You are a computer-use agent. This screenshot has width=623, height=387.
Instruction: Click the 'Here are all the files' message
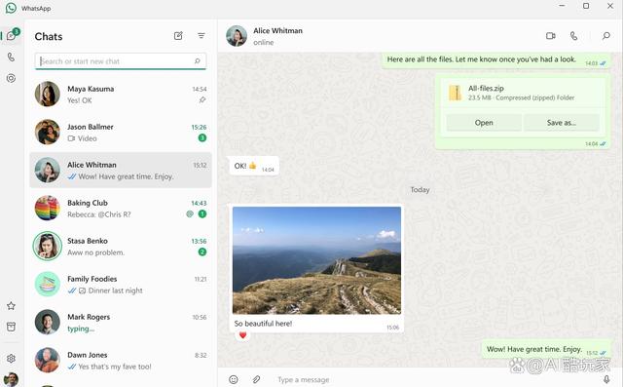[496, 60]
